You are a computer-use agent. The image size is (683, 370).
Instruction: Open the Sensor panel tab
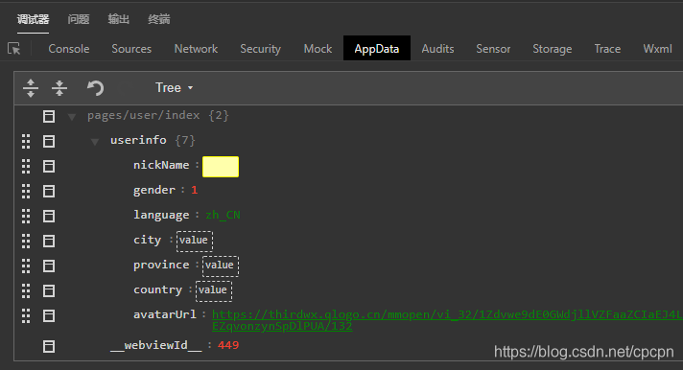coord(493,48)
